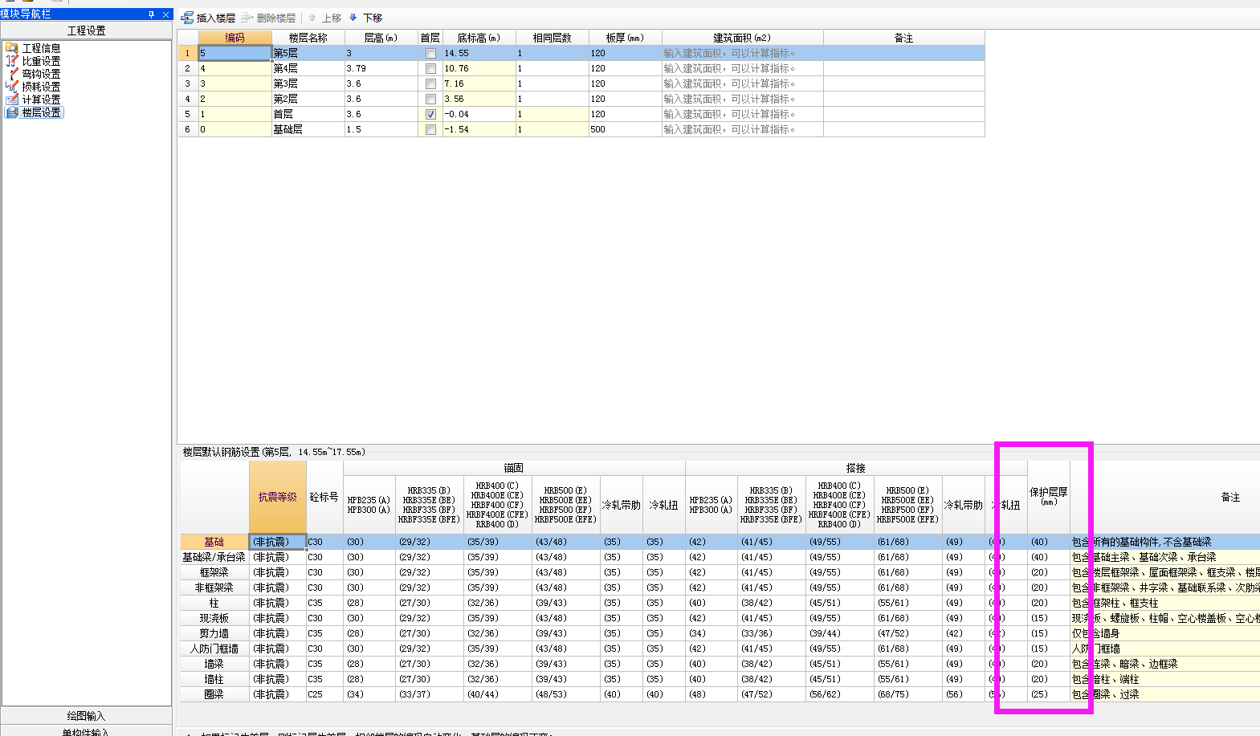The width and height of the screenshot is (1260, 736).
Task: Select the 柱 row label
Action: point(214,603)
